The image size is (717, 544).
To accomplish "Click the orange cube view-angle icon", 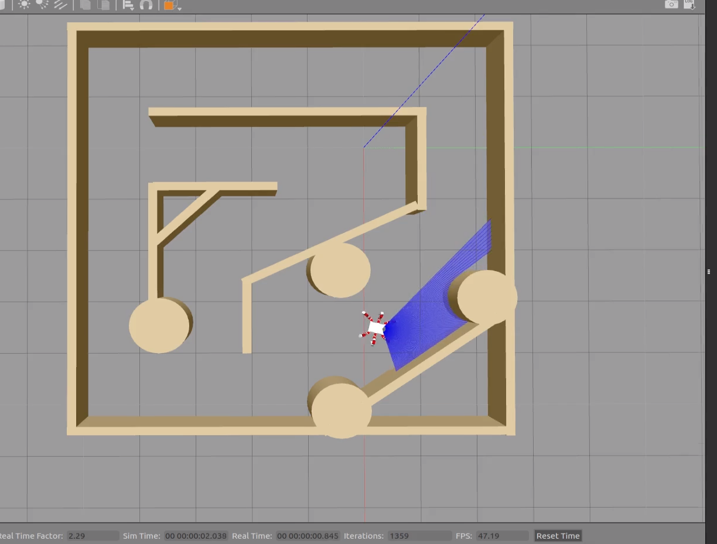I will click(169, 5).
